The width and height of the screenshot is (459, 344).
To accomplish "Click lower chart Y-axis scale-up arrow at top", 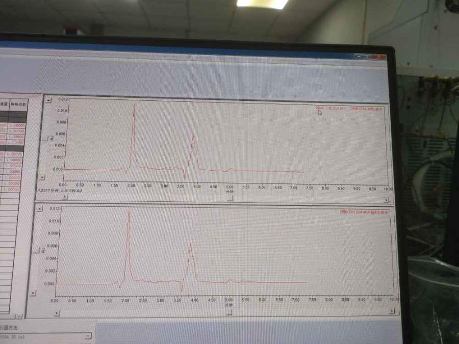I will 39,209.
